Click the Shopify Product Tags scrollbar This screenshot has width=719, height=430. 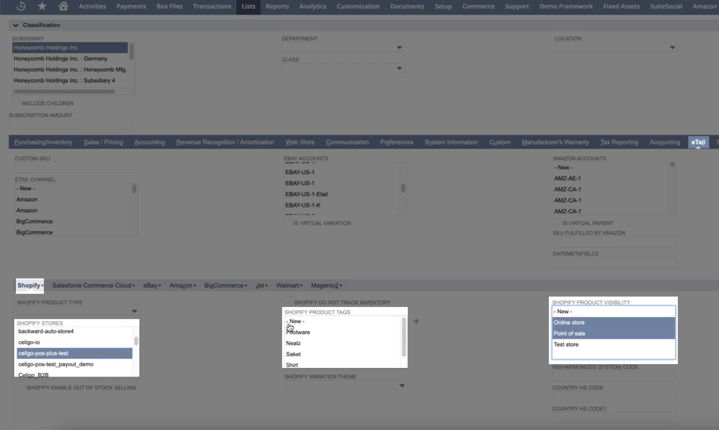click(404, 337)
